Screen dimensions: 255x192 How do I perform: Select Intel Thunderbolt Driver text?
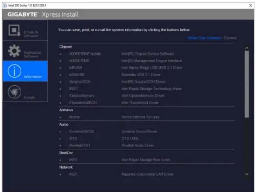pyautogui.click(x=140, y=103)
